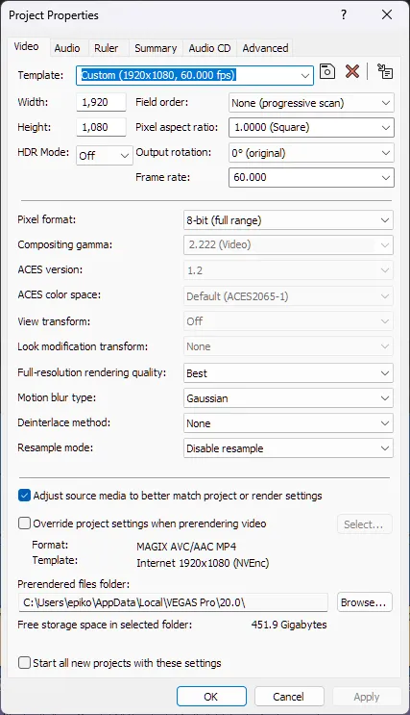Screen dimensions: 410x715
Task: Delete template with the red X icon
Action: click(x=352, y=71)
